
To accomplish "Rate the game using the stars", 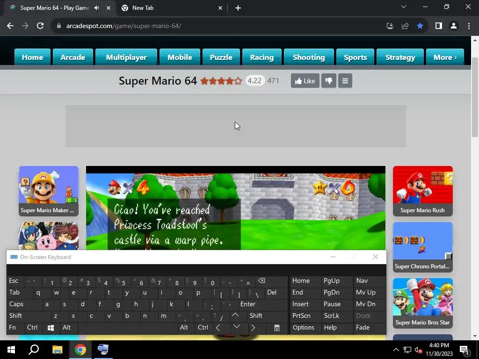I will click(x=221, y=81).
